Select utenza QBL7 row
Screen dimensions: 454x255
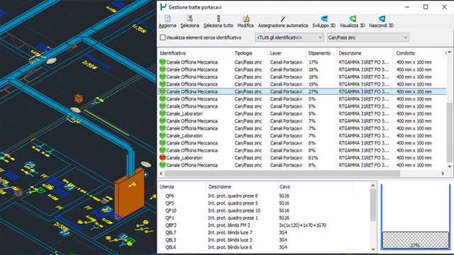click(264, 232)
